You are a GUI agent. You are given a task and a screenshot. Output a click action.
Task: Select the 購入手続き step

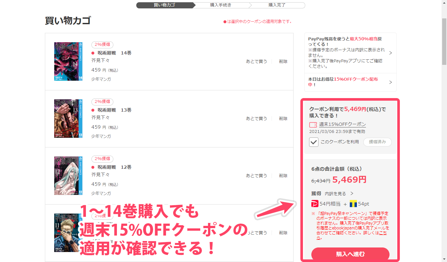coord(221,5)
